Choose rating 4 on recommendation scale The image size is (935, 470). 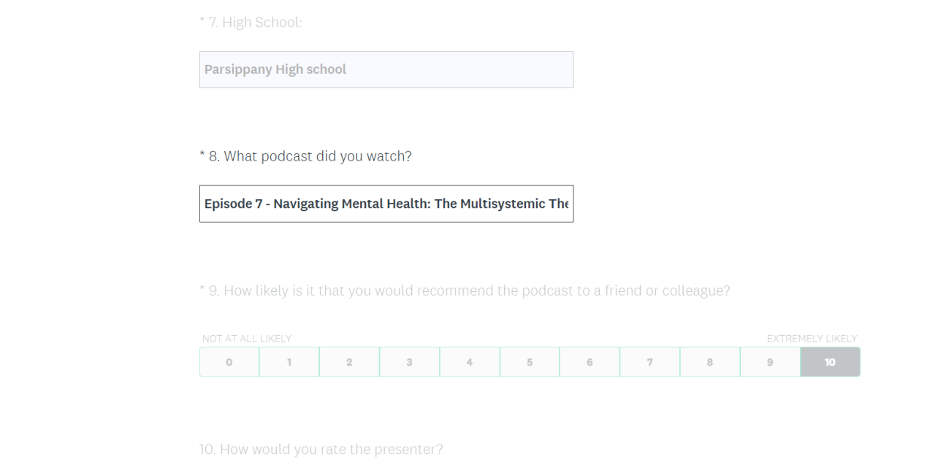(470, 362)
